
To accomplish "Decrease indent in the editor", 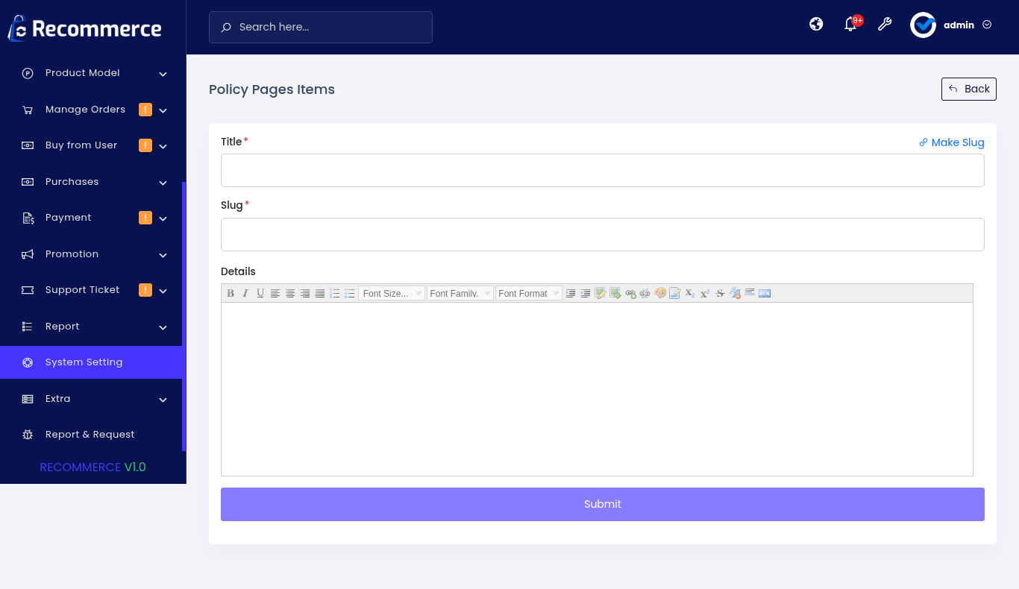I will (x=585, y=293).
